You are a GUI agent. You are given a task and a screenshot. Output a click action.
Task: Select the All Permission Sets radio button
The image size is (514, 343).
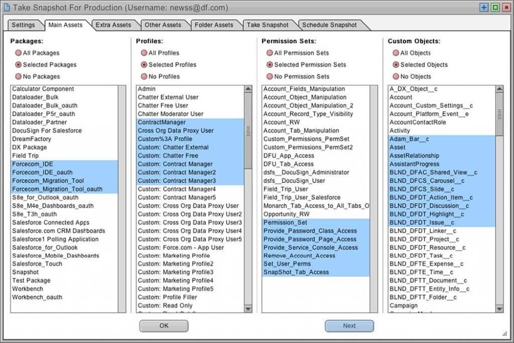click(x=270, y=53)
